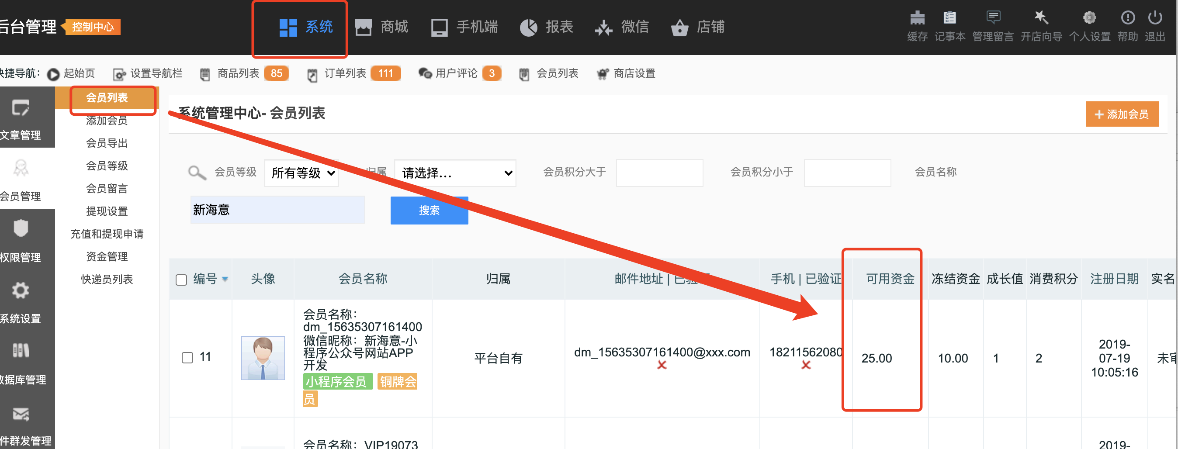Select 提现设置 submenu item

[x=107, y=212]
